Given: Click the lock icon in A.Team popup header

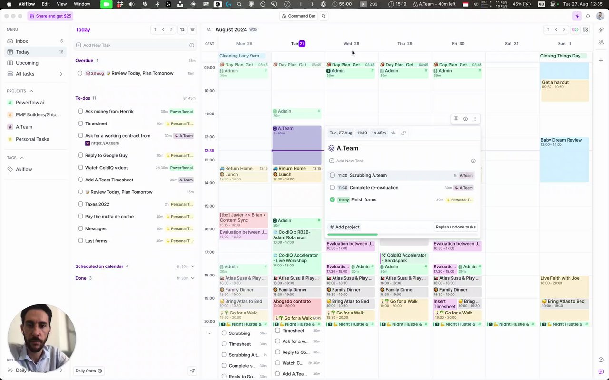Looking at the screenshot, I should (x=403, y=133).
